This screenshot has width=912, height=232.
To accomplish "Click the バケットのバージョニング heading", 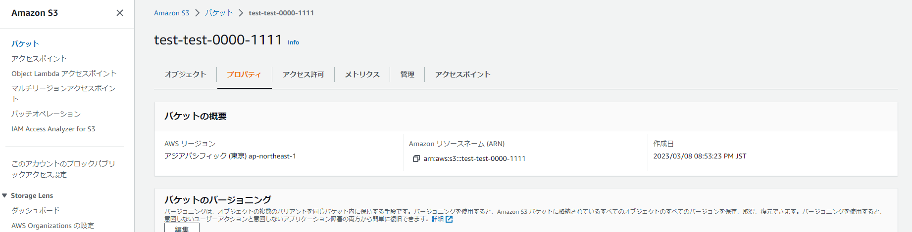I will 218,200.
